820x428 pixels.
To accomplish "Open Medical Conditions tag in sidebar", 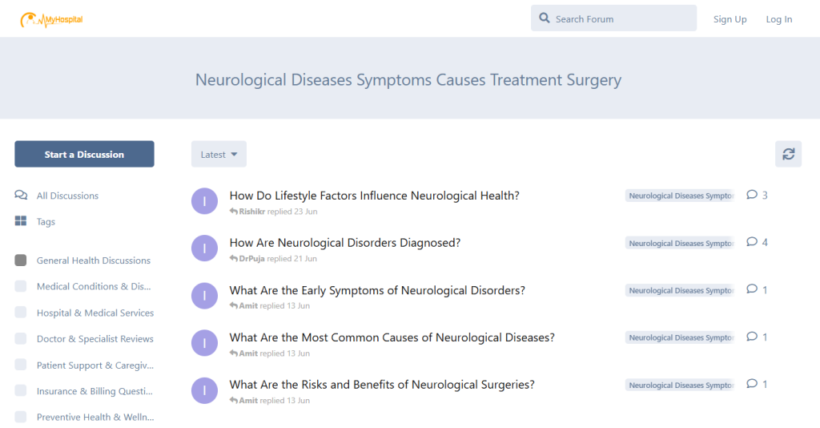I will click(93, 287).
